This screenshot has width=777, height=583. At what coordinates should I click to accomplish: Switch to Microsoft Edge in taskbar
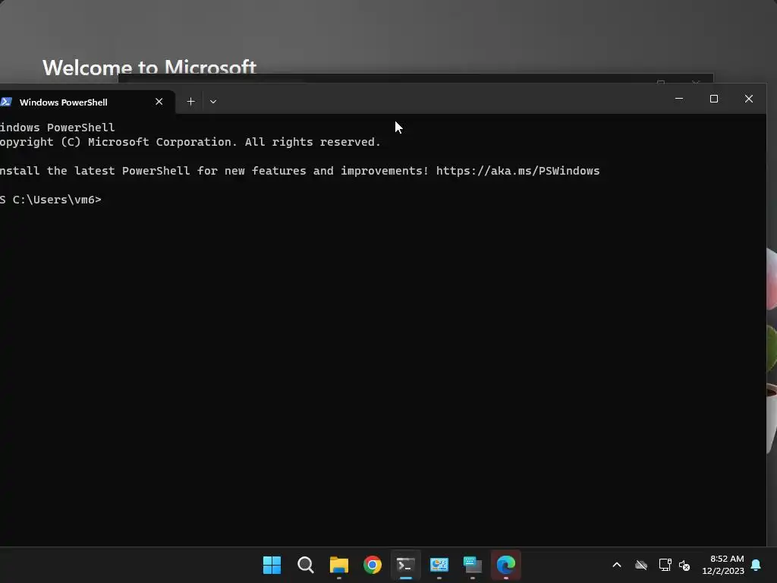(506, 565)
